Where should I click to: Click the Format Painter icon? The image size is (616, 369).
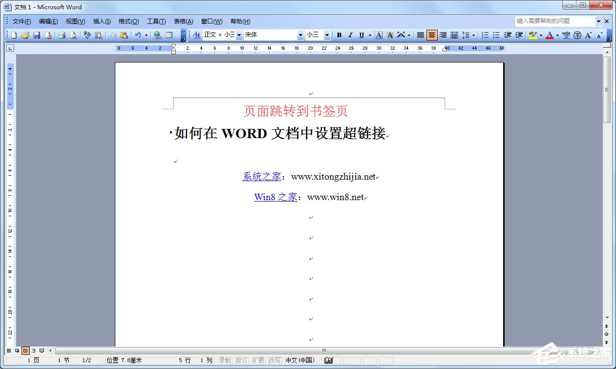[124, 35]
